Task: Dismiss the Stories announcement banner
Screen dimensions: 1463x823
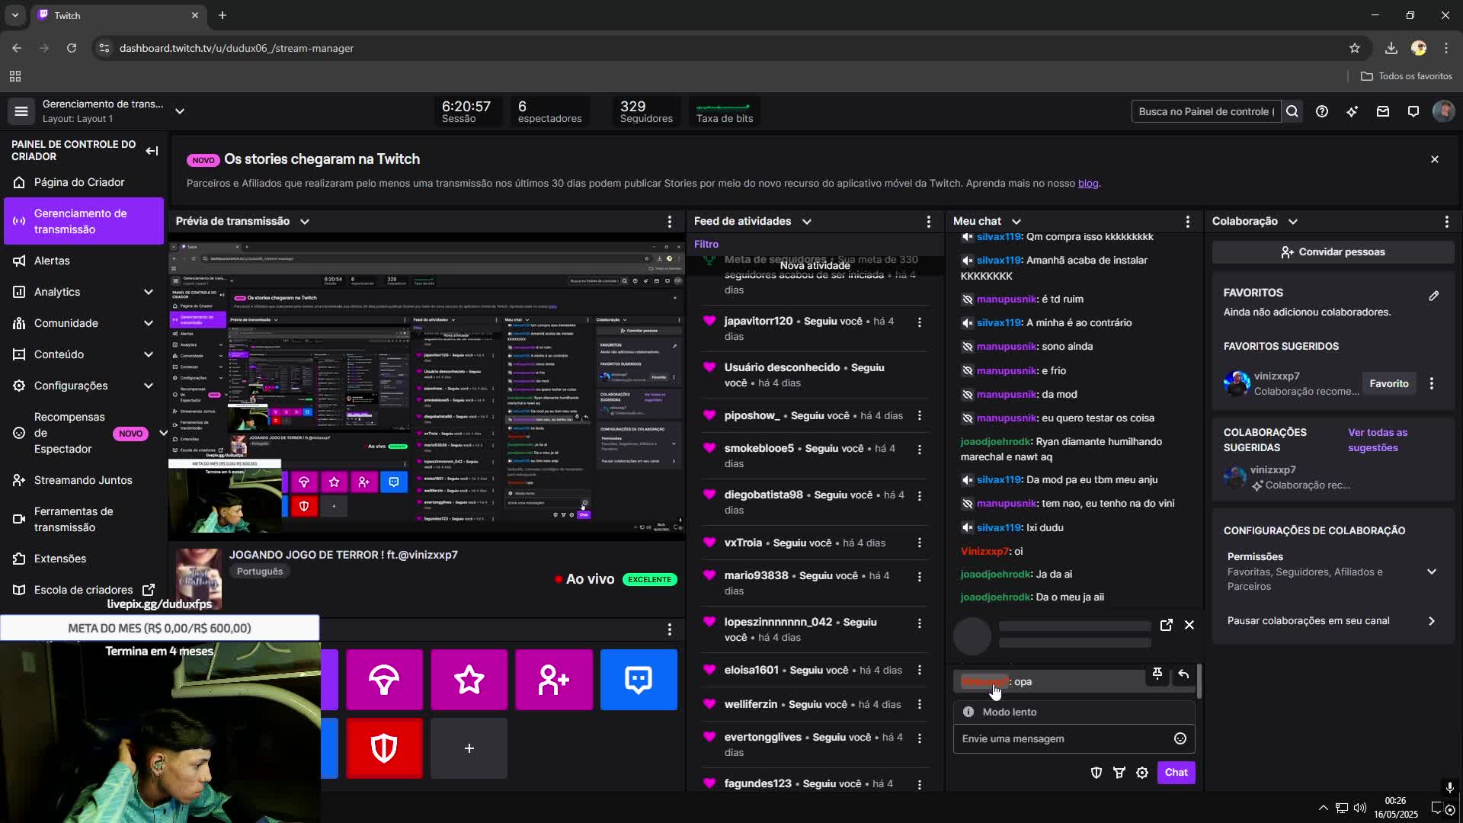Action: pos(1435,159)
